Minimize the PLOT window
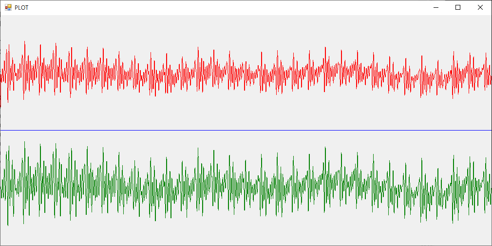This screenshot has height=246, width=492. tap(435, 7)
